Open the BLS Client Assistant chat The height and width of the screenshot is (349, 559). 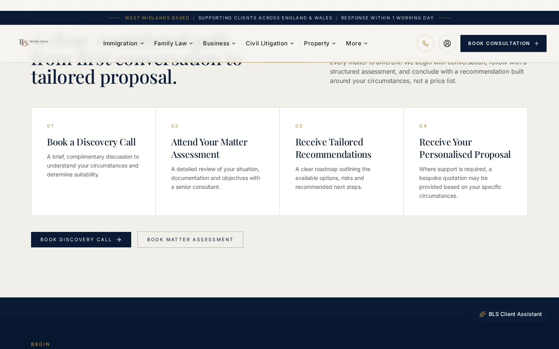tap(510, 314)
